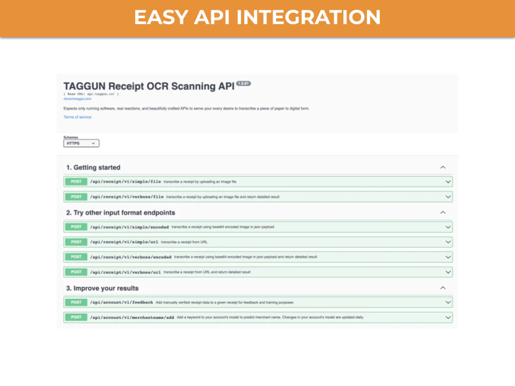
Task: Select the /api/receipt/v1/verbose/file path text
Action: (127, 197)
